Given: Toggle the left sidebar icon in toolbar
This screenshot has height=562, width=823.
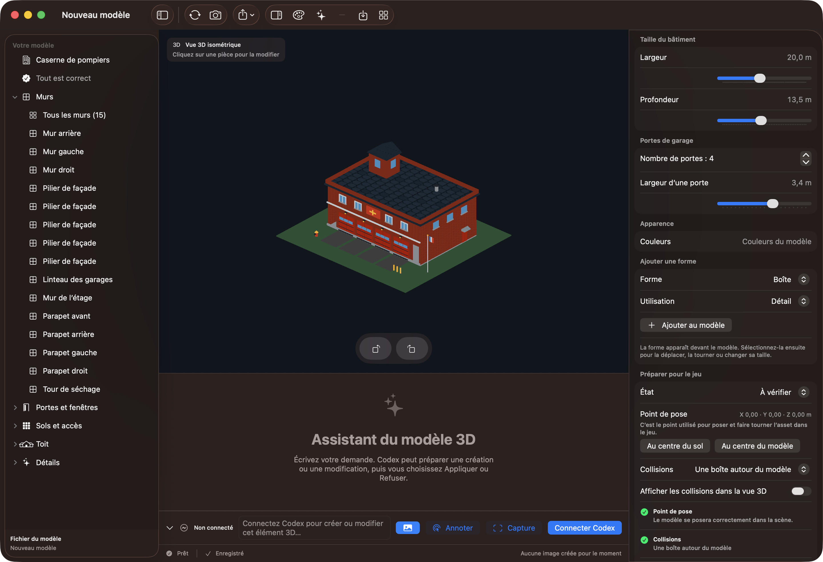Looking at the screenshot, I should coord(162,15).
